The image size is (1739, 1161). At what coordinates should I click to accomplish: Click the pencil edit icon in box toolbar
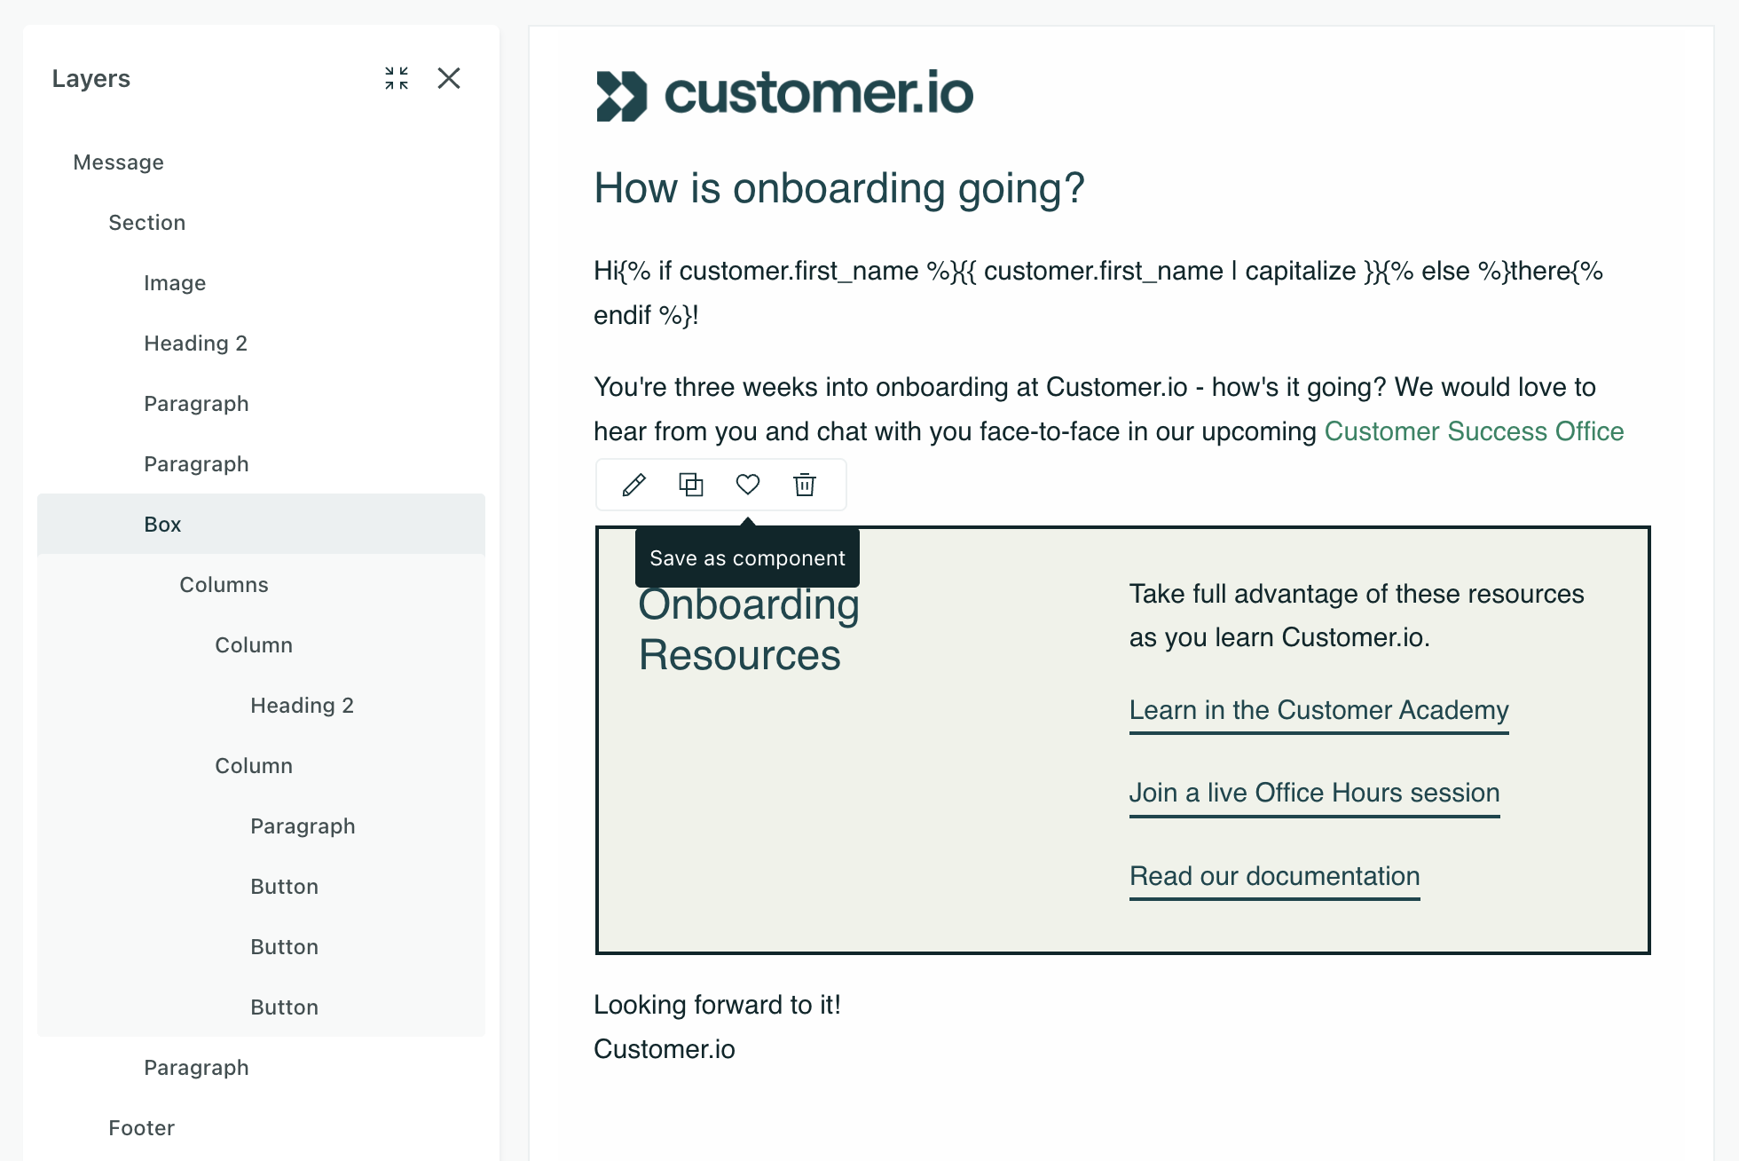(x=633, y=485)
